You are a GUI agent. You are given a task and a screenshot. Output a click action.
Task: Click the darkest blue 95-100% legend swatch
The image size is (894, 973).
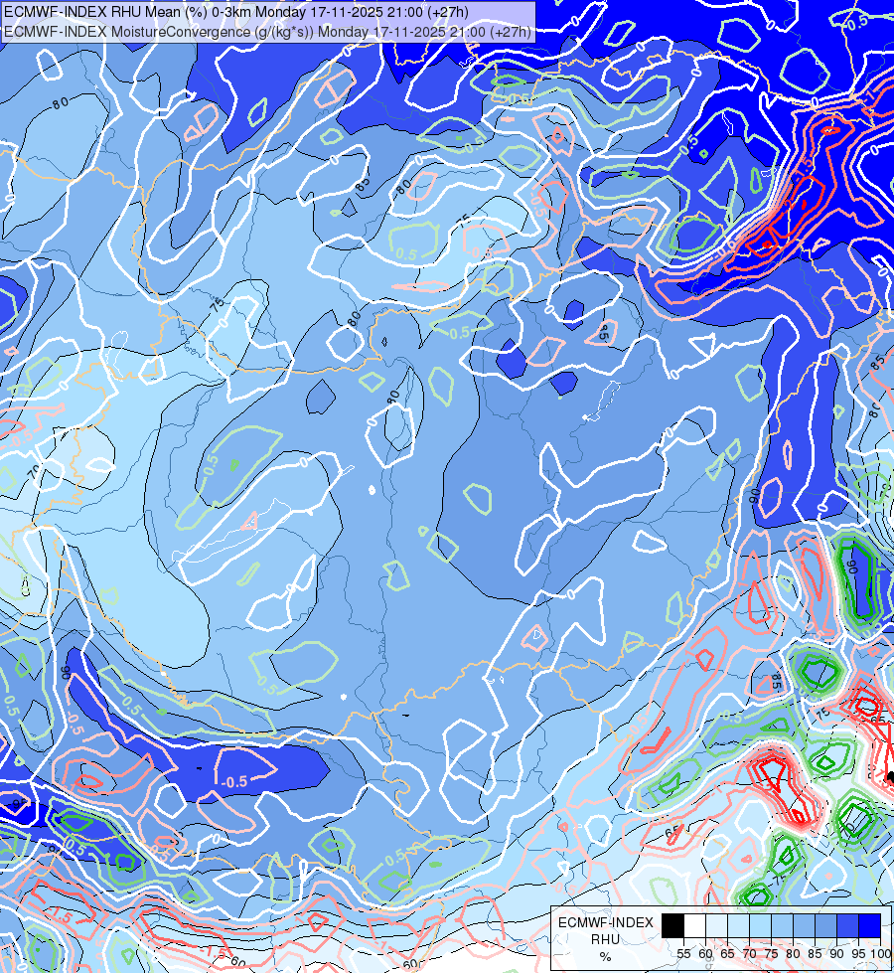[870, 925]
